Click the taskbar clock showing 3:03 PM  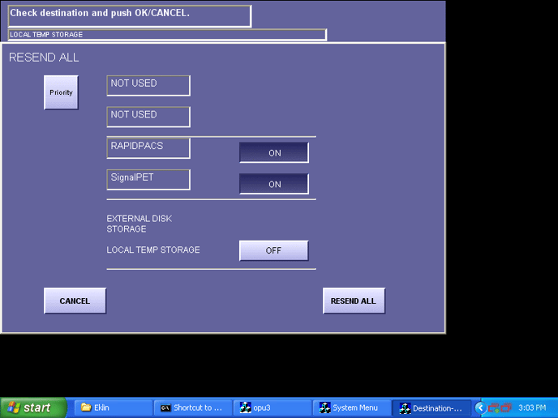[x=531, y=407]
